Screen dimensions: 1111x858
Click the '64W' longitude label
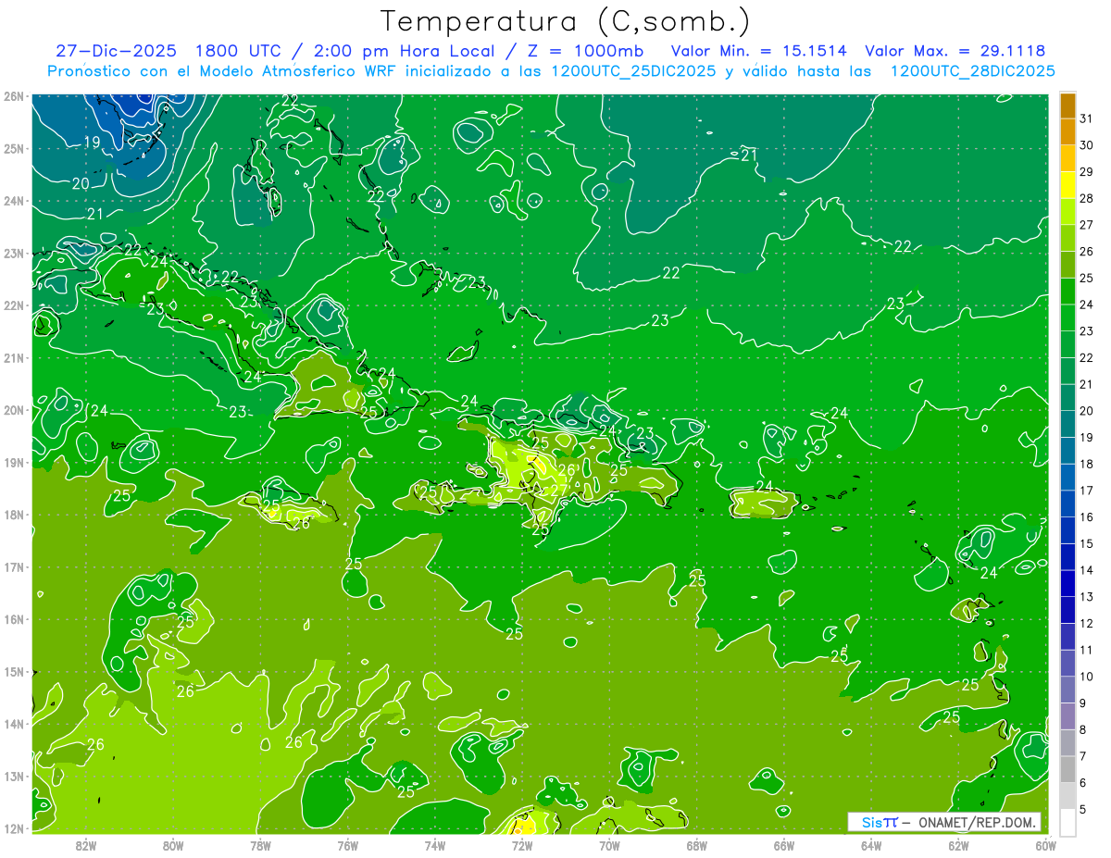[x=871, y=845]
